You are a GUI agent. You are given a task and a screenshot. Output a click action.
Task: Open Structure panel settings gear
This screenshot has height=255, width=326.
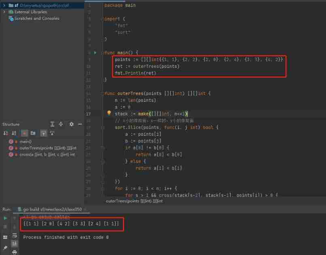(72, 124)
